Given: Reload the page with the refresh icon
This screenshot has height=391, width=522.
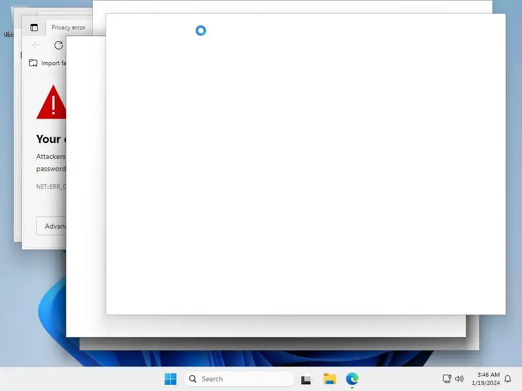Looking at the screenshot, I should tap(59, 45).
